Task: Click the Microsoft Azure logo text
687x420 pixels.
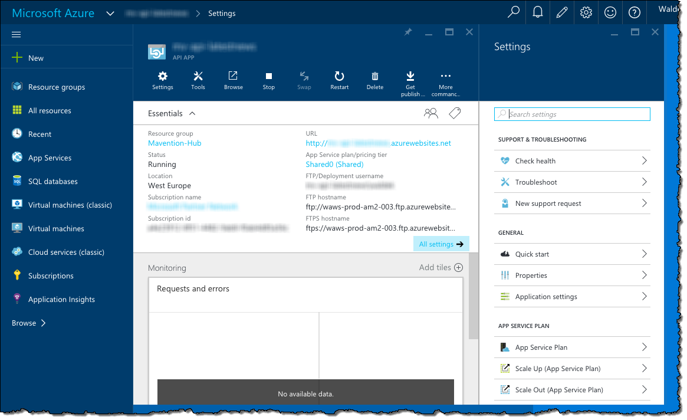Action: [x=53, y=13]
